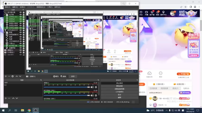This screenshot has width=202, height=113.
Task: Move selected source up in sources list
Action: coord(17,76)
